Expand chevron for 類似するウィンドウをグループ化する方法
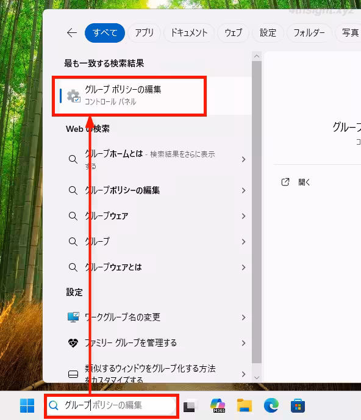 [243, 374]
